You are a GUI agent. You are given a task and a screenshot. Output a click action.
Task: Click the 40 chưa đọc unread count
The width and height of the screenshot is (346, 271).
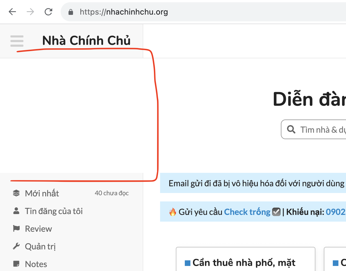coord(111,193)
